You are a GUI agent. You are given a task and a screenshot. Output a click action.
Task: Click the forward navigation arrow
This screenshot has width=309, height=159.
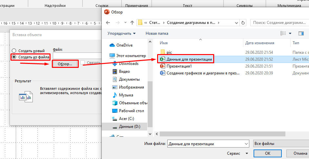118,23
